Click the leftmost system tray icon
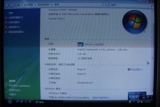 (130, 102)
